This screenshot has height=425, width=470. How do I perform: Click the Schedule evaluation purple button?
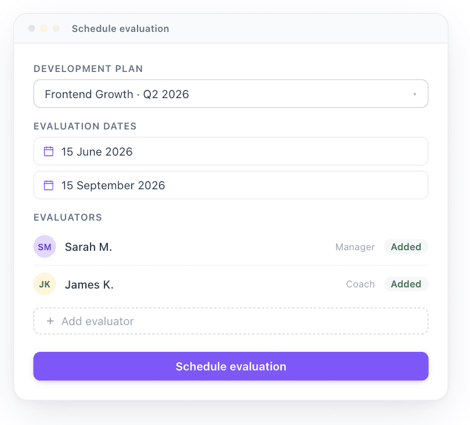[x=231, y=366]
